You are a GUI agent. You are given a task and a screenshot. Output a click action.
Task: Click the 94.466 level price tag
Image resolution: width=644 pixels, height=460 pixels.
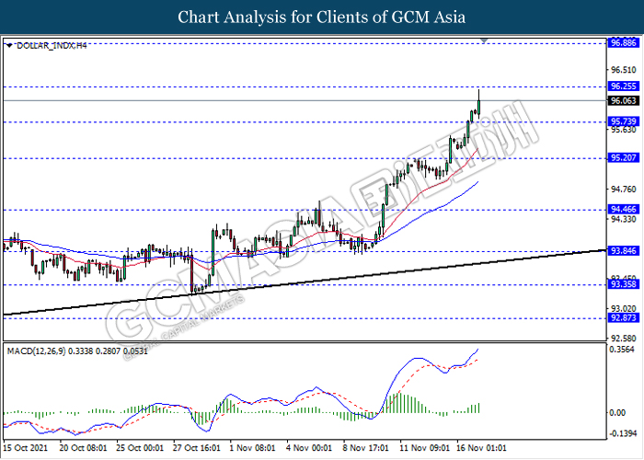[x=623, y=210]
